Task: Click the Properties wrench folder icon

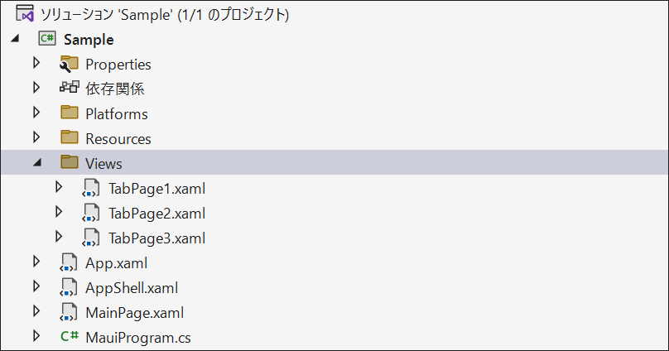Action: point(69,64)
